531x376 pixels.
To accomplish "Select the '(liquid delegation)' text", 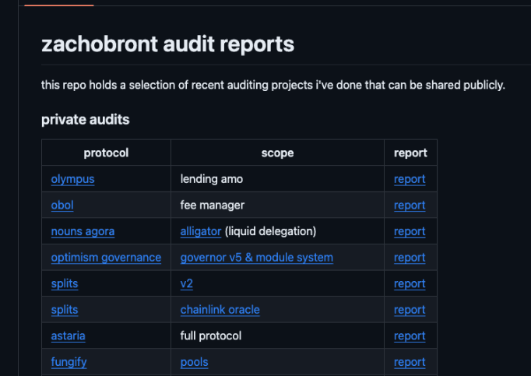I will tap(270, 231).
